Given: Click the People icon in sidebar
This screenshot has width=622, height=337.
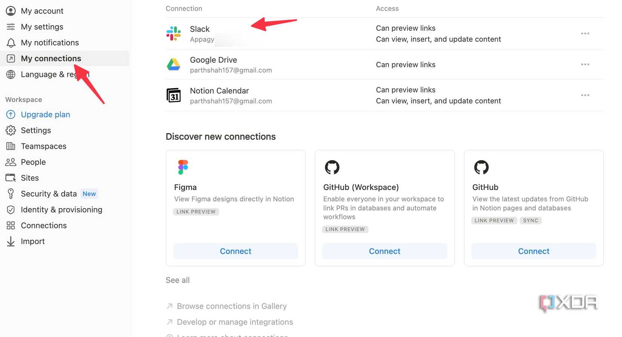Looking at the screenshot, I should 11,162.
